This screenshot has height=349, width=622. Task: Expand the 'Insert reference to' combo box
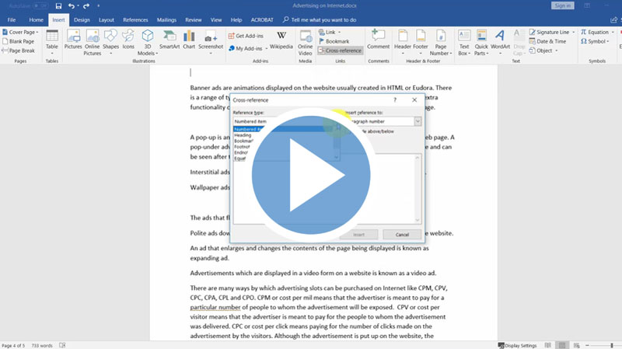(418, 121)
